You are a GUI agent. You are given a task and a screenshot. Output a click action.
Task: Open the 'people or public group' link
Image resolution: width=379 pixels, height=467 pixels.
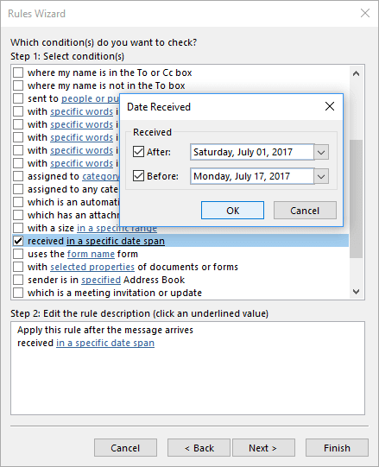coord(91,98)
